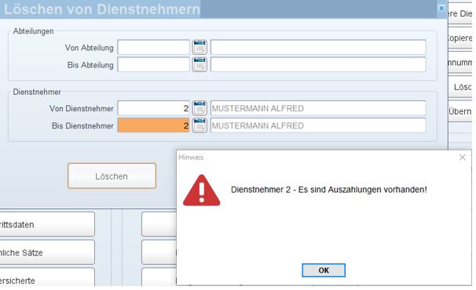Click the partially visible 'rittsdaten' button
The height and width of the screenshot is (290, 476).
(x=47, y=224)
